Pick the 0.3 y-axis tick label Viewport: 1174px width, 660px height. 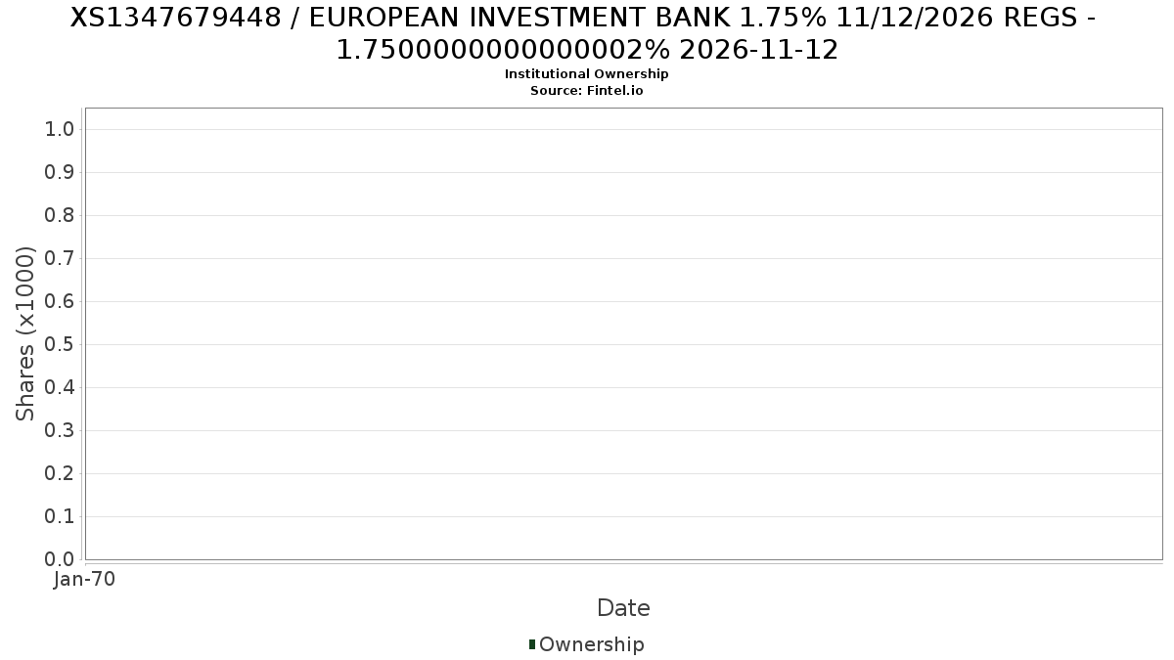[60, 430]
